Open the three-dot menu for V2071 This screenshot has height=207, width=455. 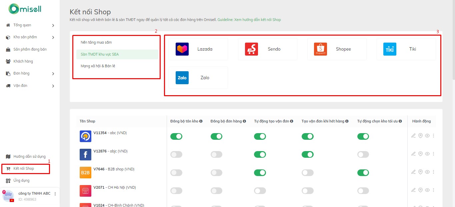tap(433, 190)
